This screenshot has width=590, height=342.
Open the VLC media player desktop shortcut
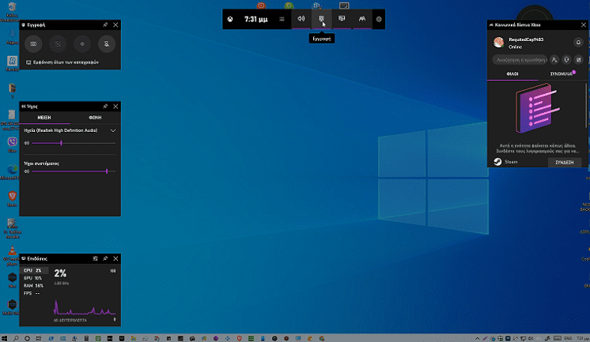point(12,256)
